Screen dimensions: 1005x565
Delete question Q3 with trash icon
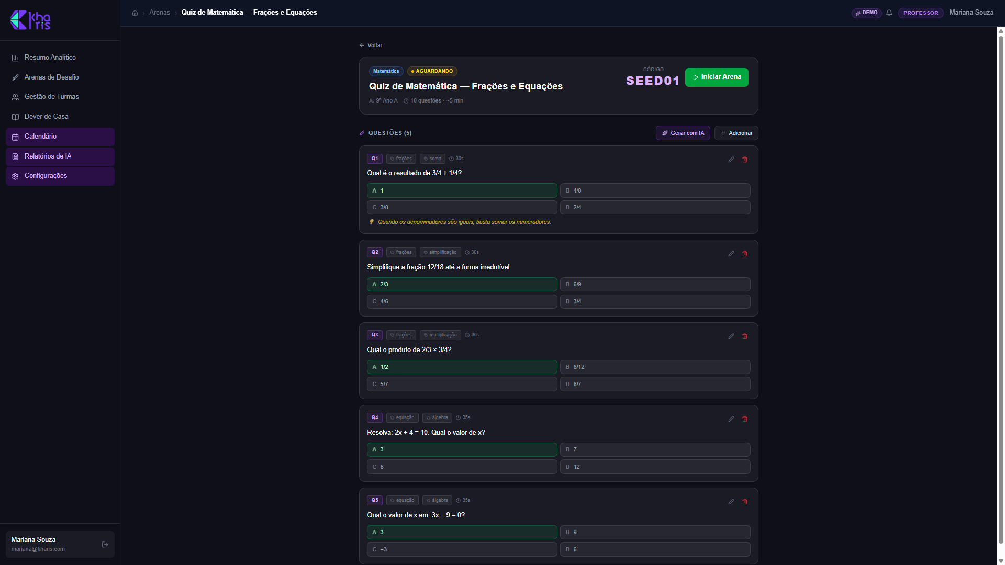[745, 336]
